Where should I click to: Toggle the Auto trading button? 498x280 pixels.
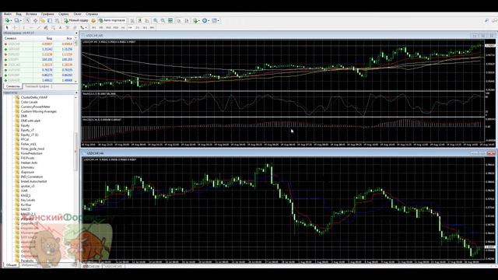[x=111, y=21]
